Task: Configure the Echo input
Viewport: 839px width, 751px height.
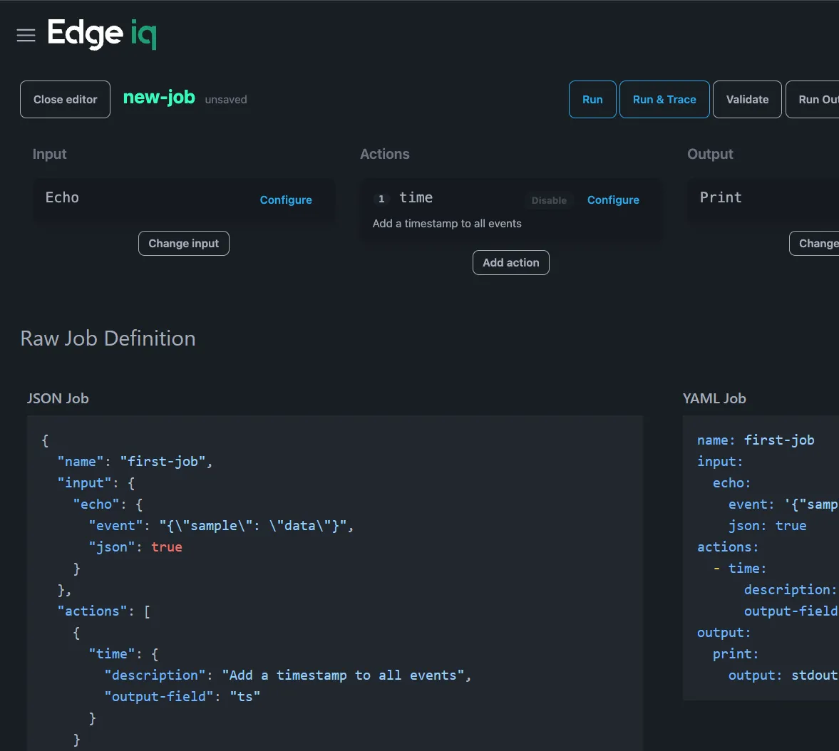Action: click(286, 200)
